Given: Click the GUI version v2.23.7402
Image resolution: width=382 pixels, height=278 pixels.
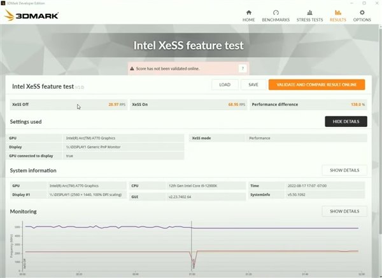Looking at the screenshot, I should click(x=180, y=197).
